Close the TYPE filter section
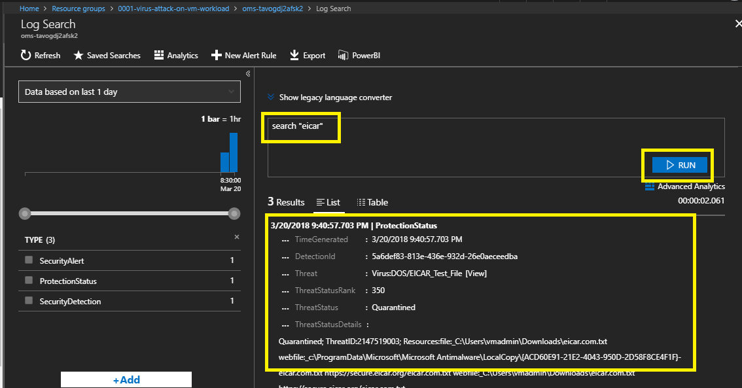742x388 pixels. pyautogui.click(x=237, y=237)
